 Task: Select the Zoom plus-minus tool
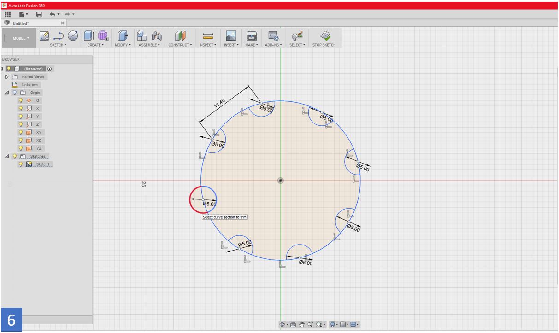311,325
